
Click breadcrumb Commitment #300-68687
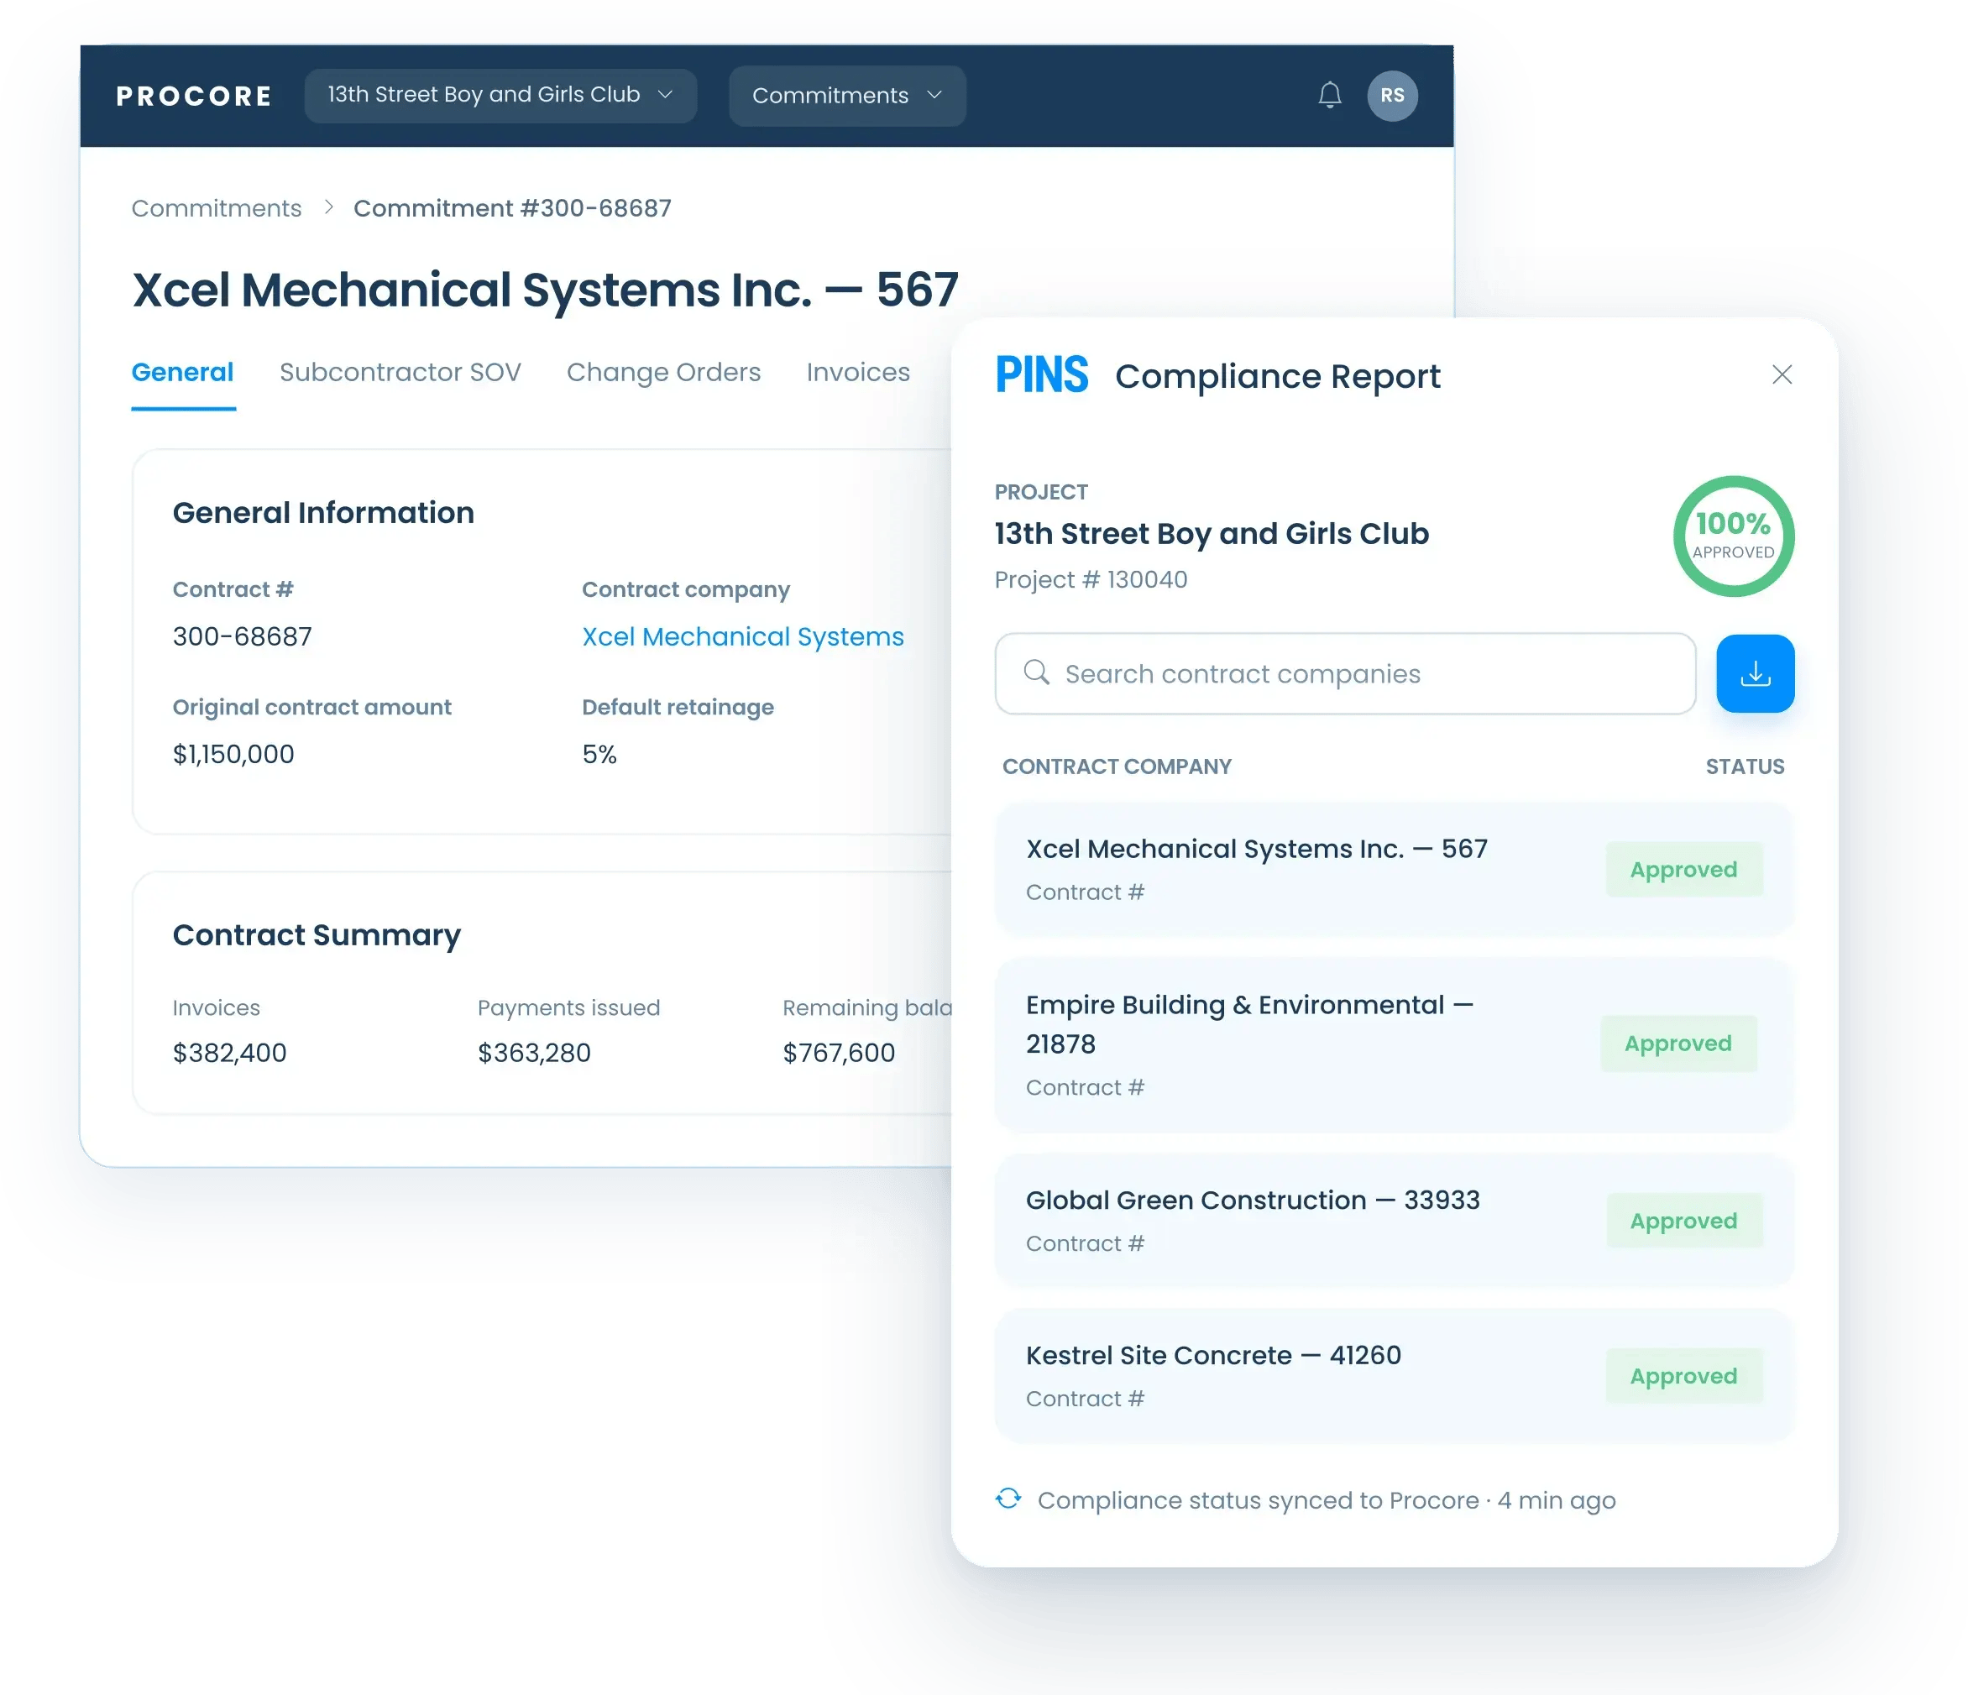point(512,208)
